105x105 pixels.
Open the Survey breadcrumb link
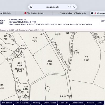coord(3,30)
